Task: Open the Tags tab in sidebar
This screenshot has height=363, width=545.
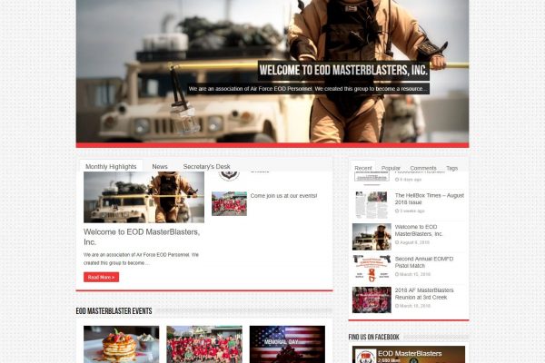Action: 451,168
